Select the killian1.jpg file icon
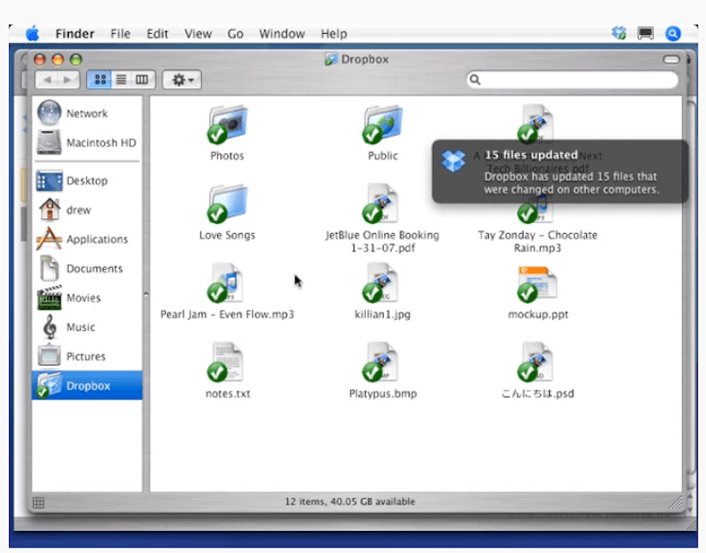 point(381,283)
